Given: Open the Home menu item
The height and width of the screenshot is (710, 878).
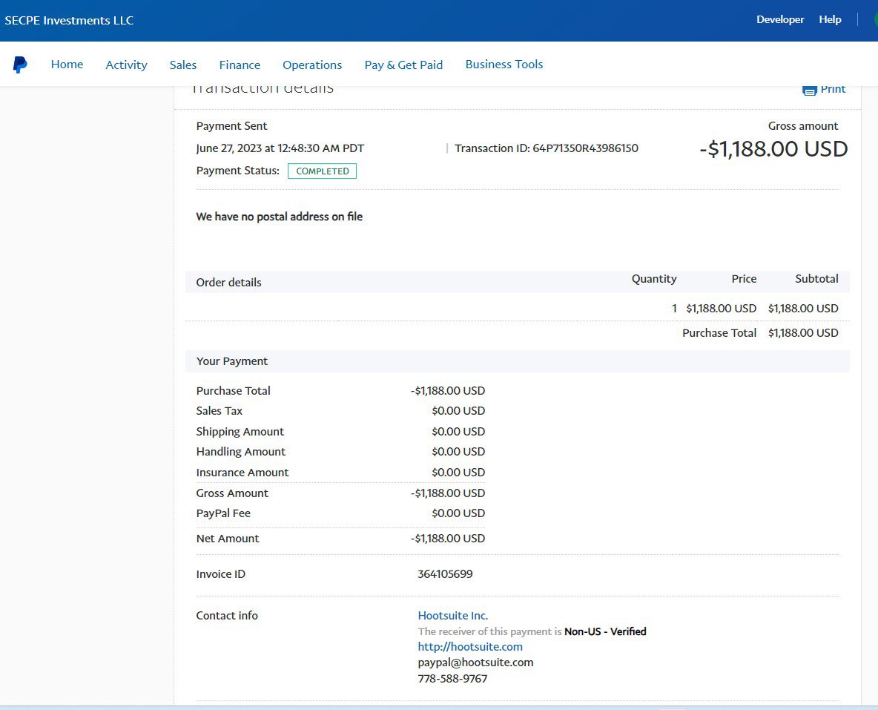Looking at the screenshot, I should click(67, 65).
